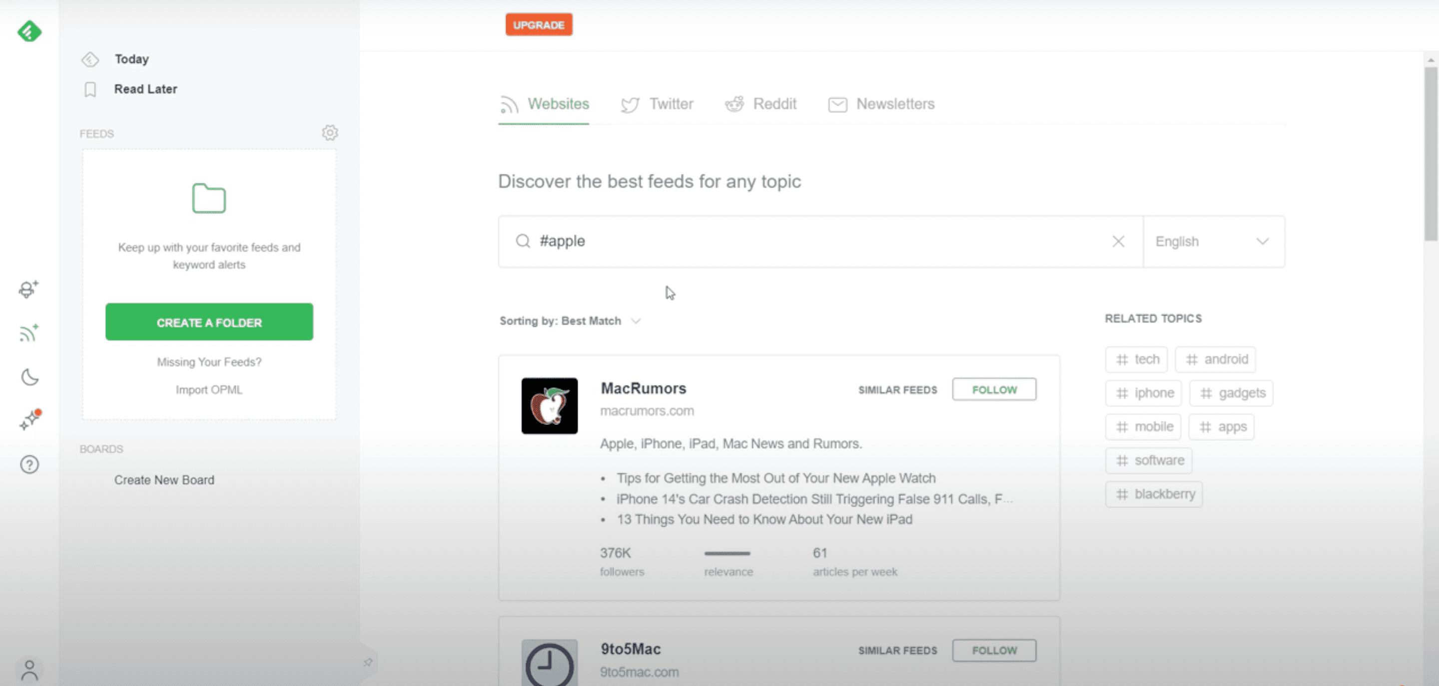Click Follow button for MacRumors feed
This screenshot has height=686, width=1439.
[x=994, y=389]
